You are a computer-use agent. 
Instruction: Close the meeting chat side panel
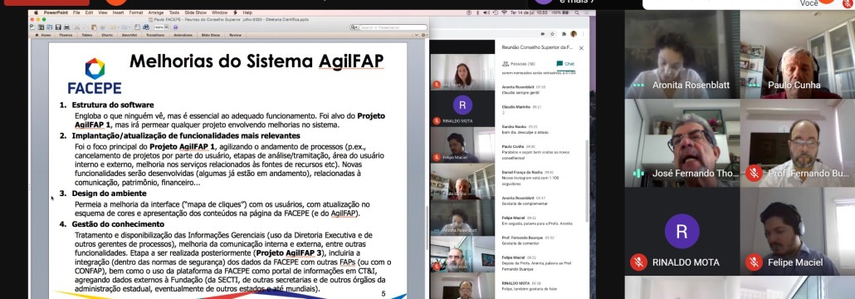581,48
